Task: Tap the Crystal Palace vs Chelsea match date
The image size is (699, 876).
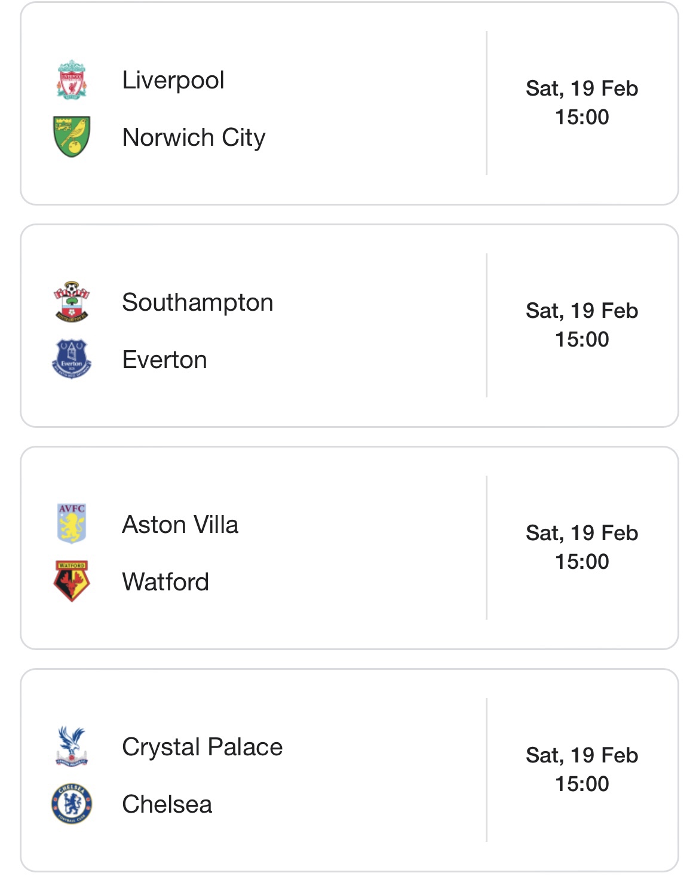Action: coord(582,755)
